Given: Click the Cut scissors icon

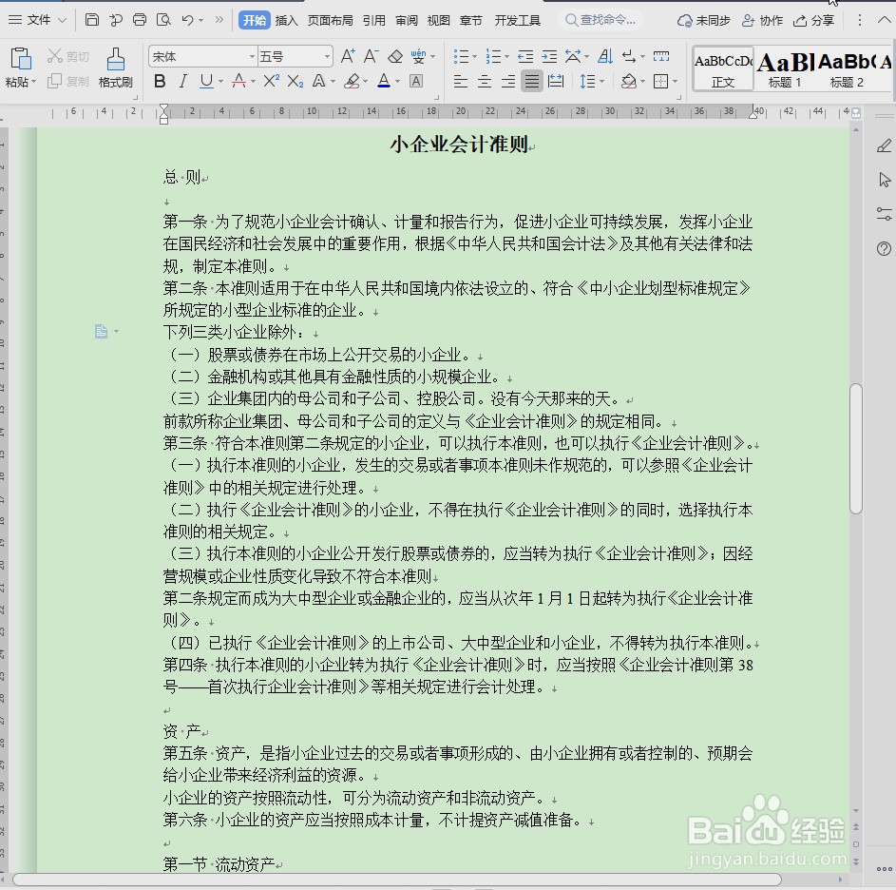Looking at the screenshot, I should (x=55, y=56).
